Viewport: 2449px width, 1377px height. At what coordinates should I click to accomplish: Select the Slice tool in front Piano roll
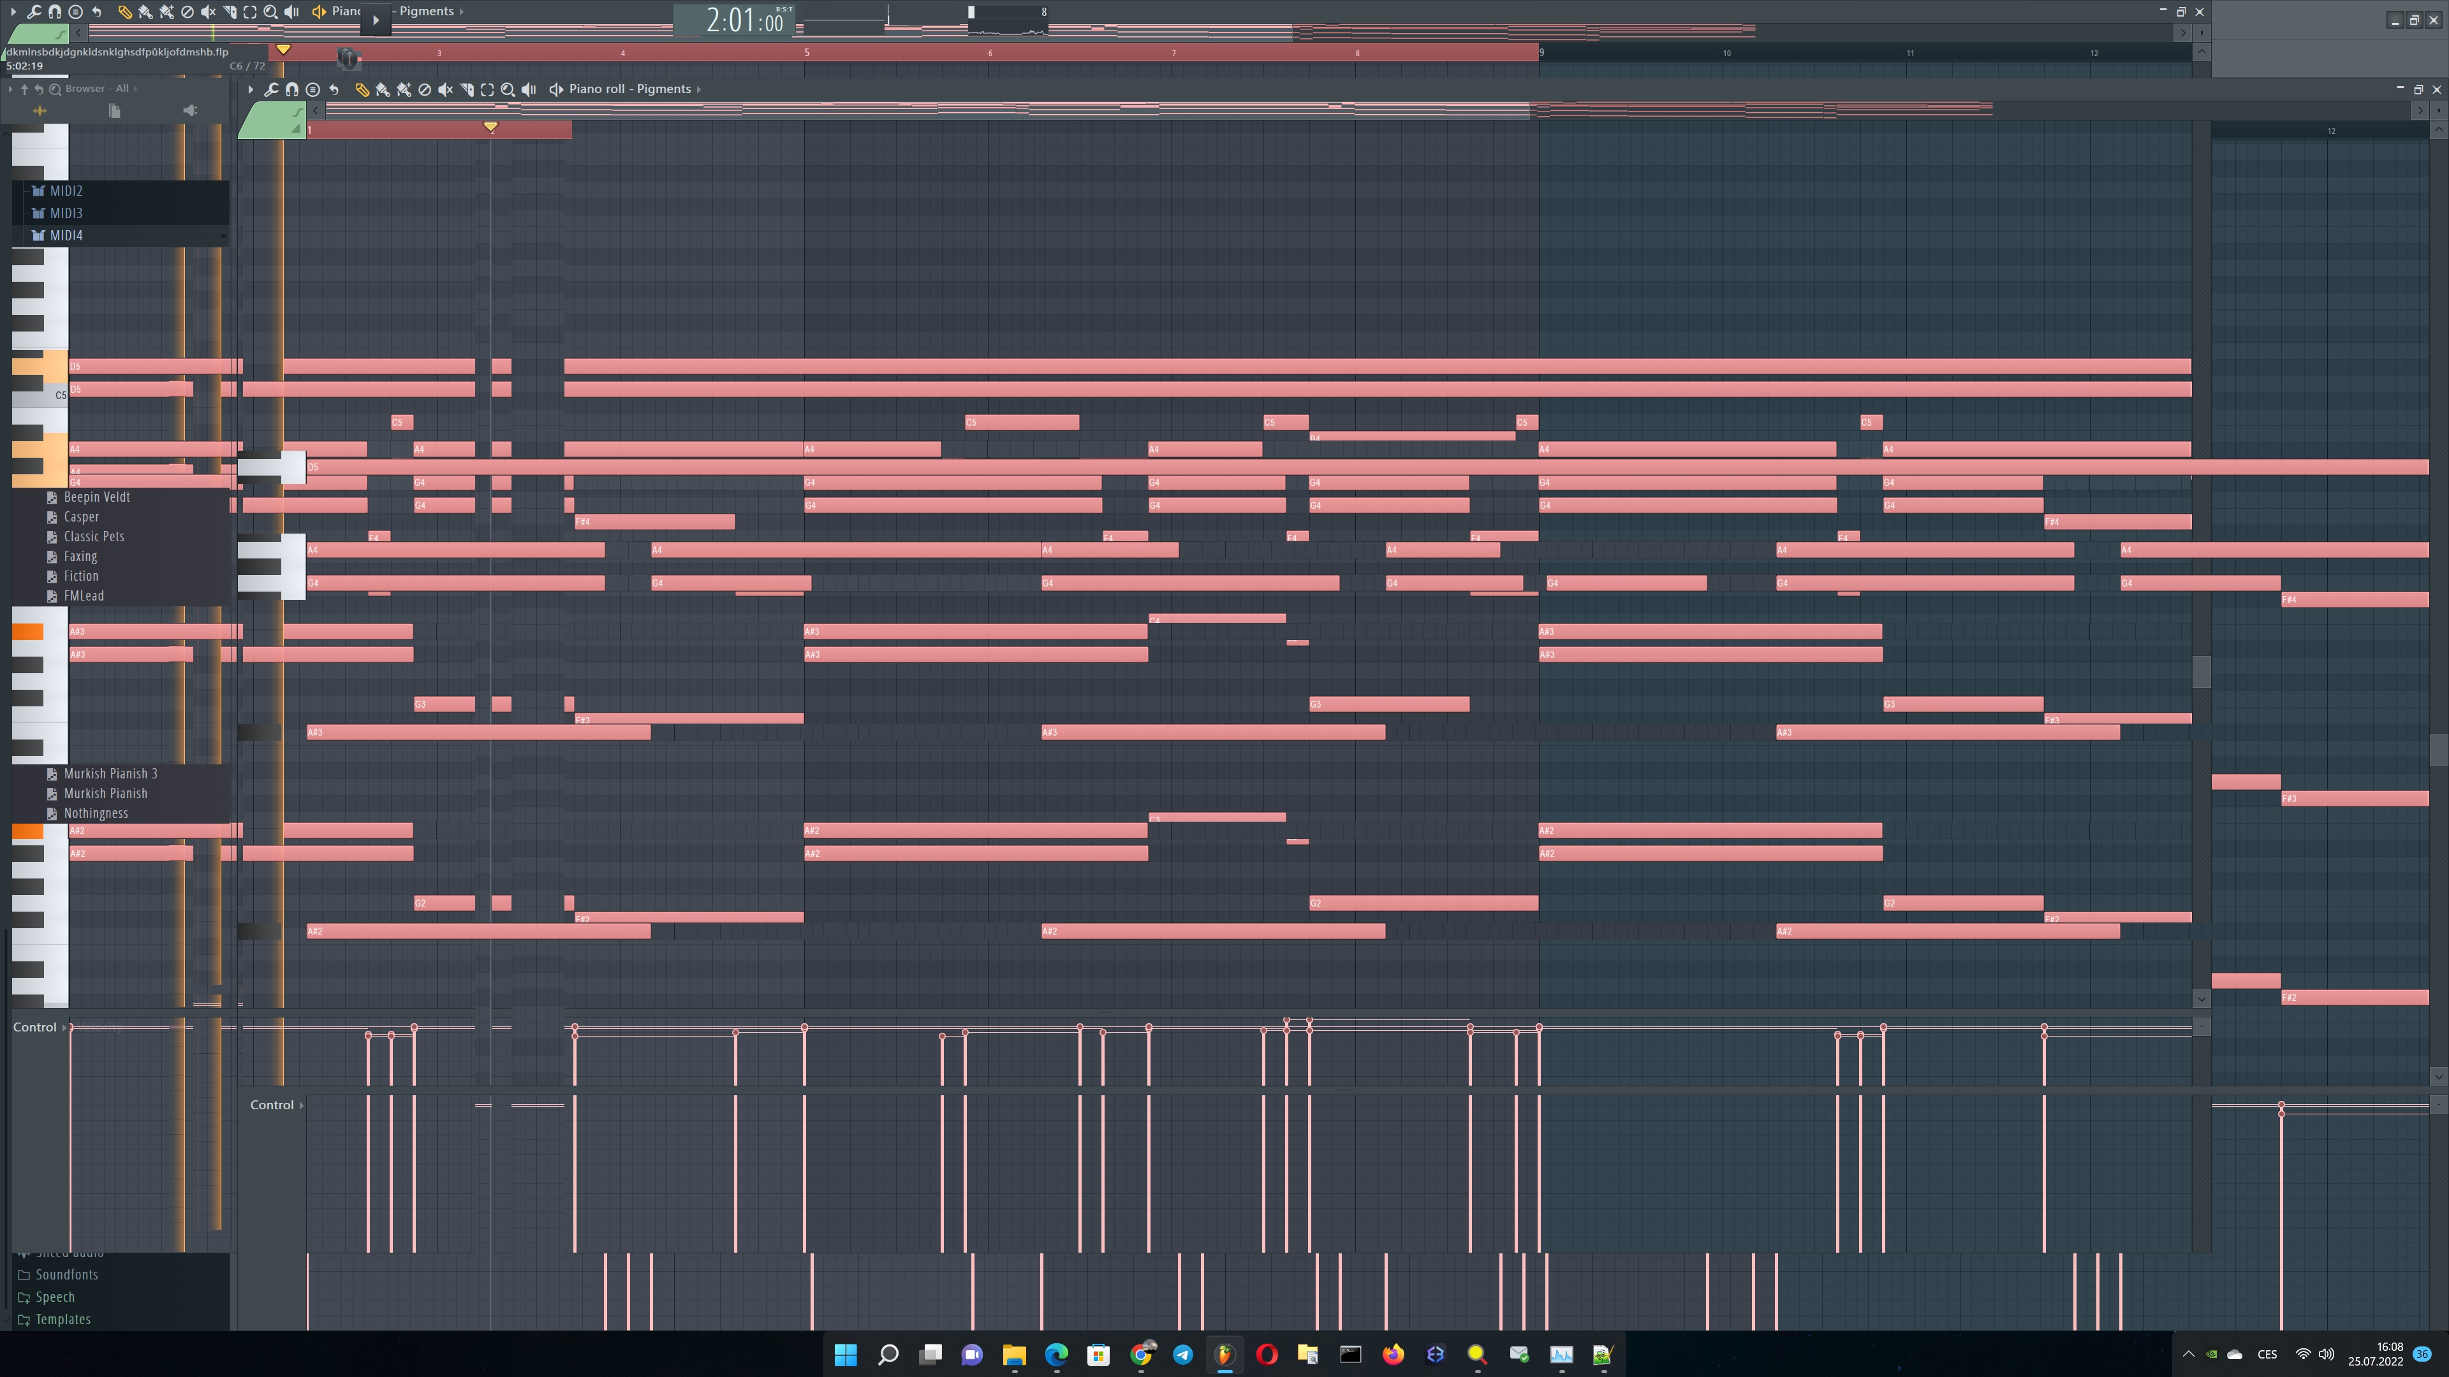click(467, 89)
